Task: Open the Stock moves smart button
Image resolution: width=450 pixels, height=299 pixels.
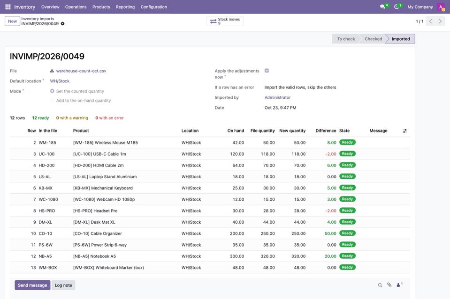Action: [x=225, y=21]
